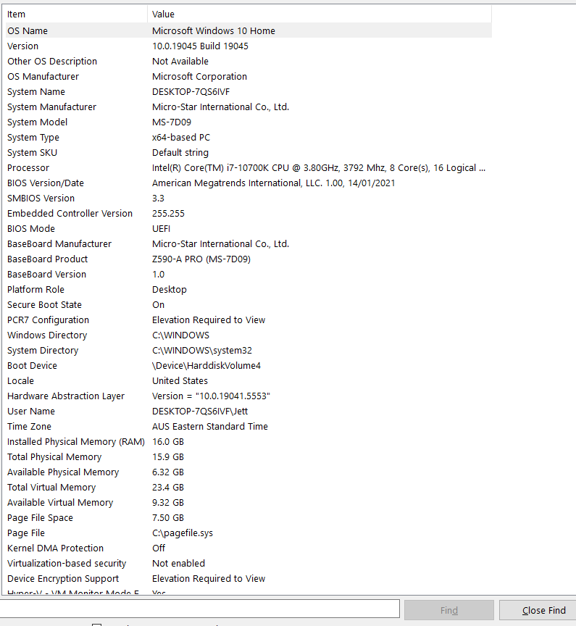Click the Close Find button

538,610
